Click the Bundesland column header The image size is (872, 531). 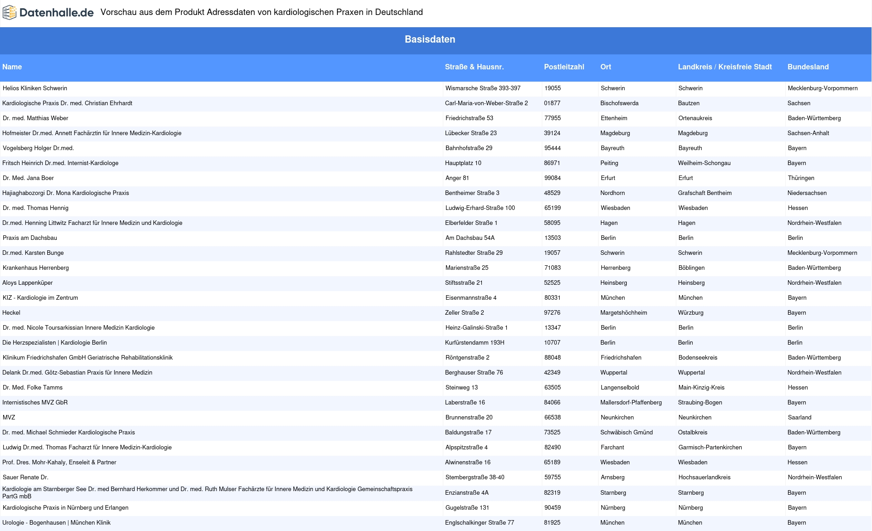point(808,67)
